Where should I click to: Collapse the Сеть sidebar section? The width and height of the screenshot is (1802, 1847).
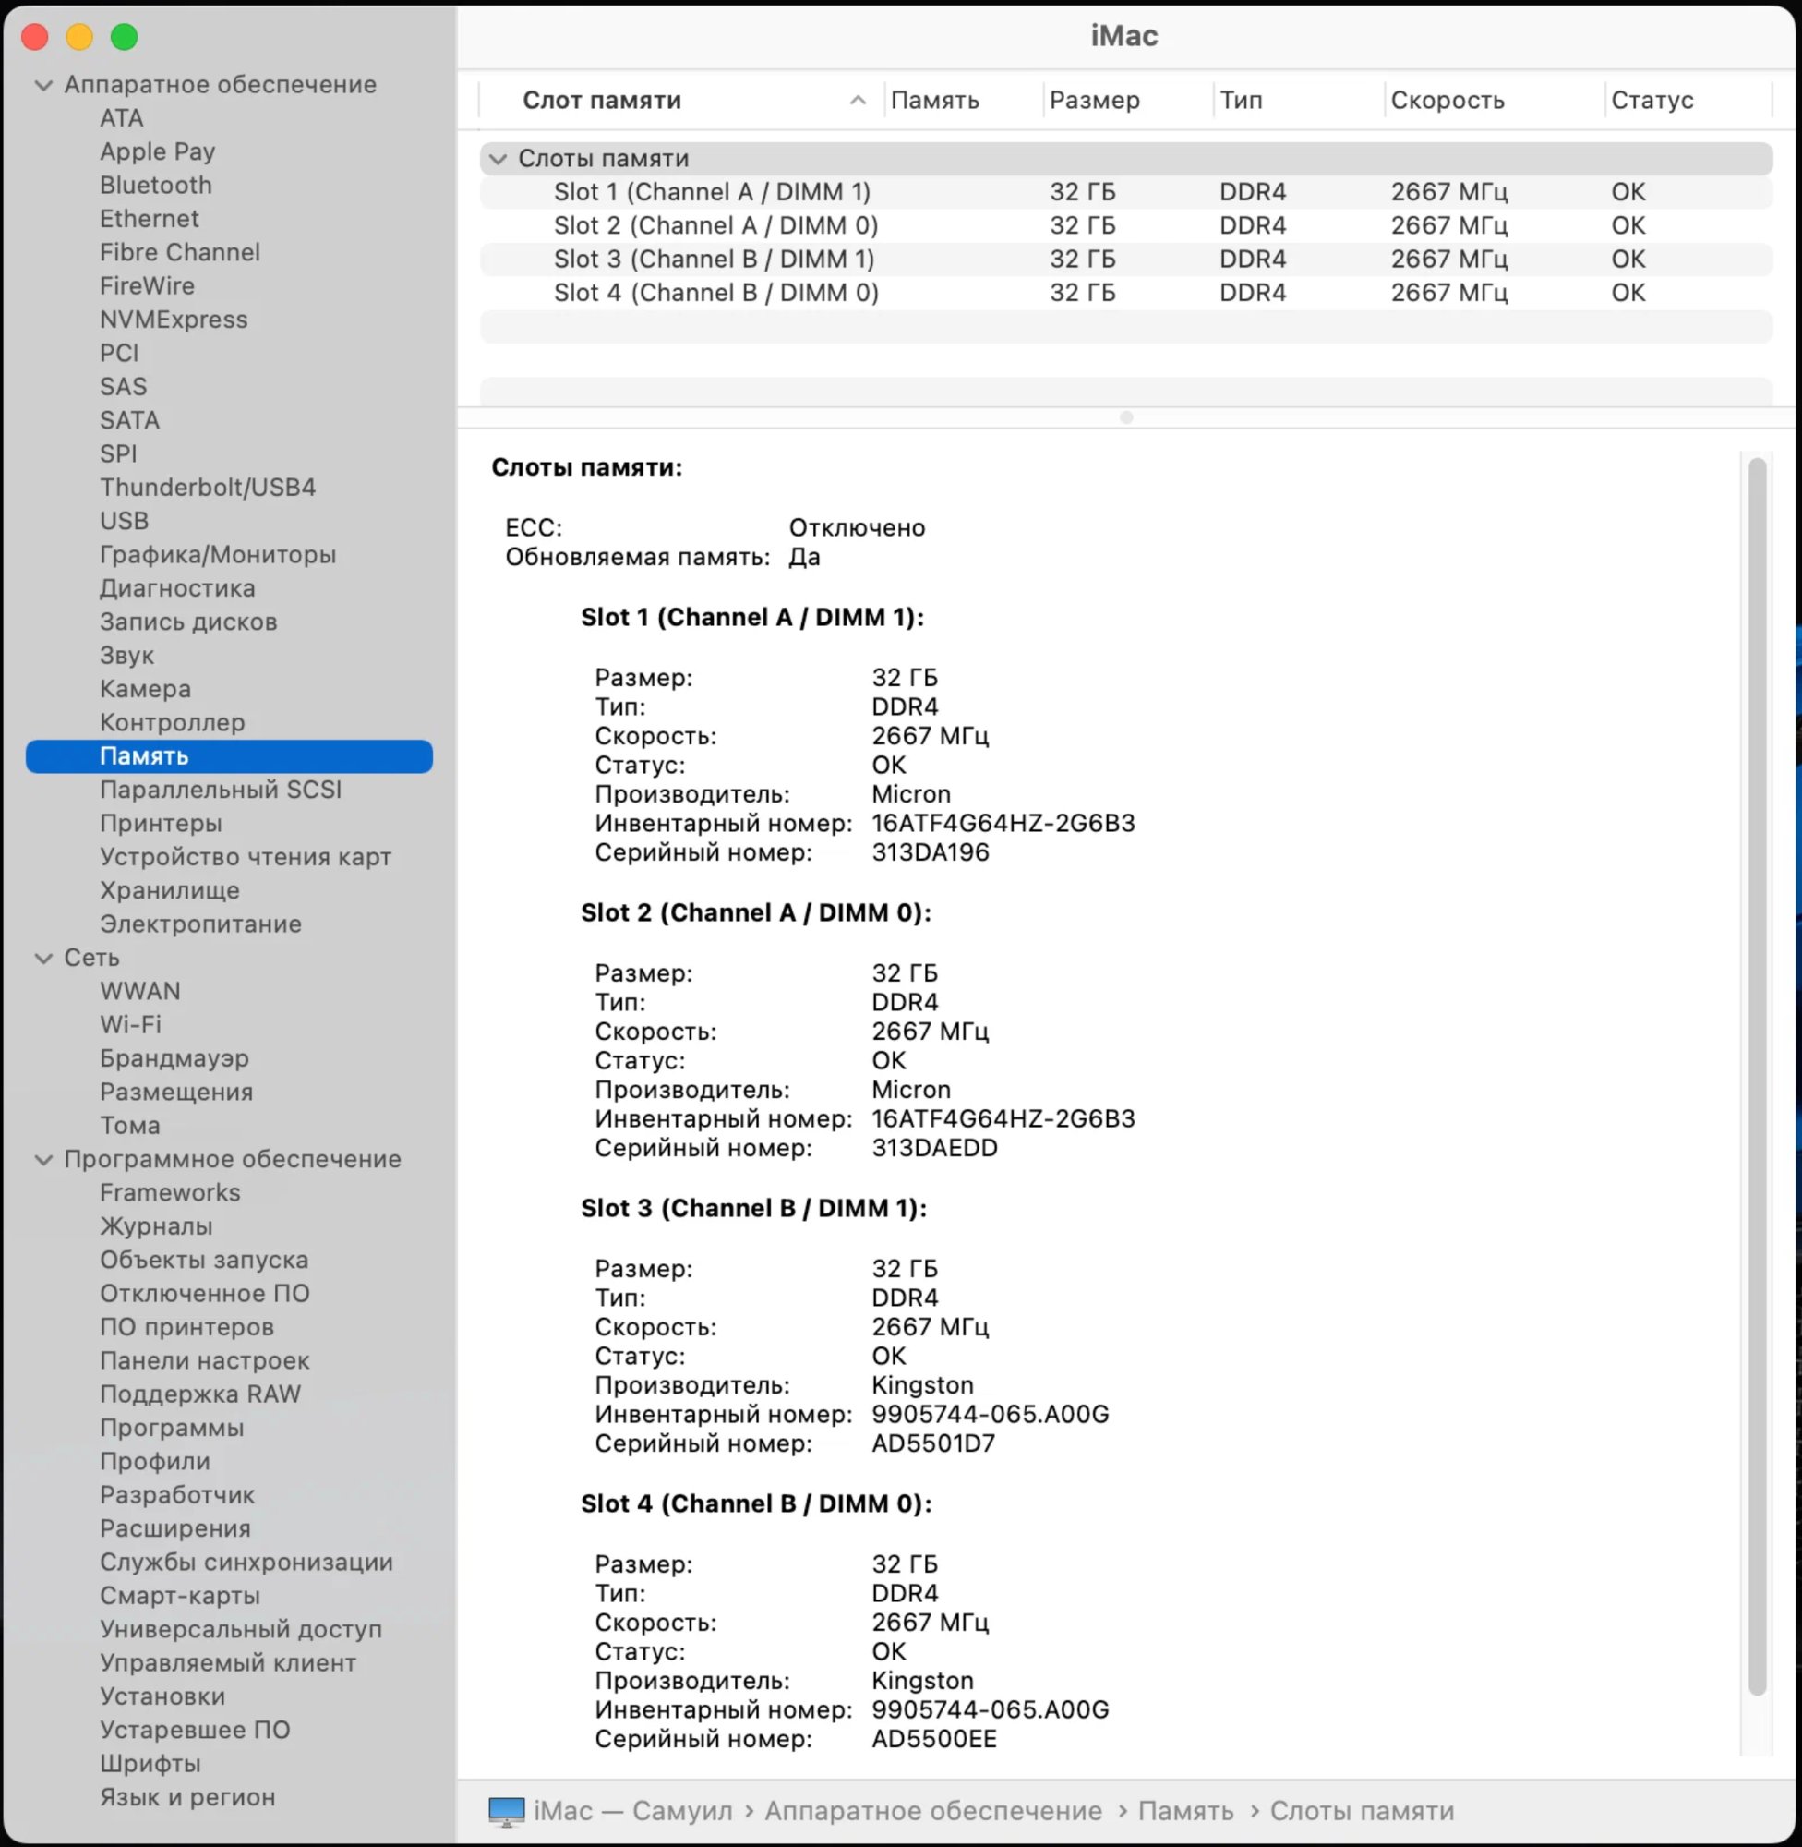tap(43, 958)
